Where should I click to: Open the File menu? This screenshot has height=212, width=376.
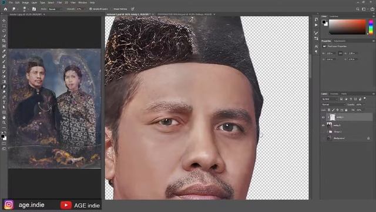click(x=11, y=2)
